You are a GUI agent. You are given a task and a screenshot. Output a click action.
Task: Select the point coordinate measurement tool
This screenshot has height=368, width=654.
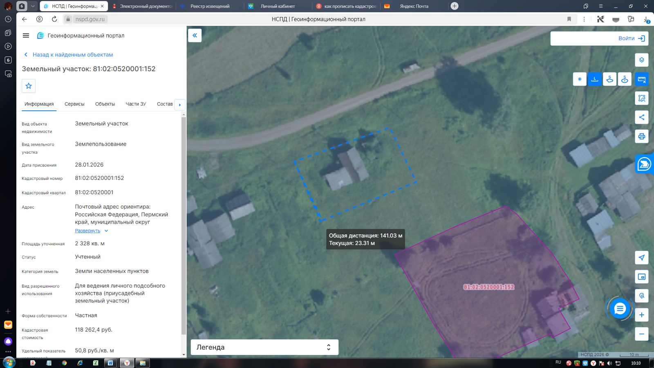(580, 79)
